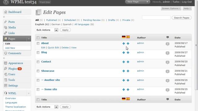Image resolution: width=198 pixels, height=111 pixels.
Task: Tick the checkbox for About page
Action: (38, 43)
